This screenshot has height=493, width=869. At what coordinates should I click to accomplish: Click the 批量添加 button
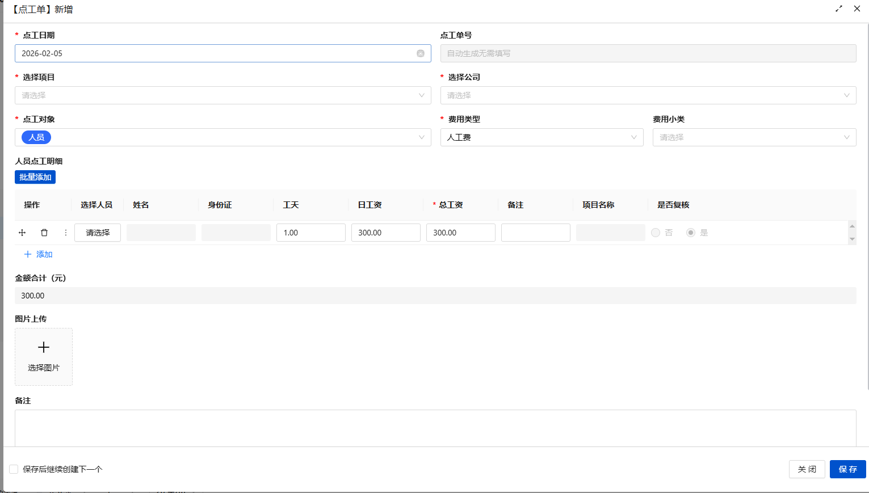pyautogui.click(x=35, y=177)
